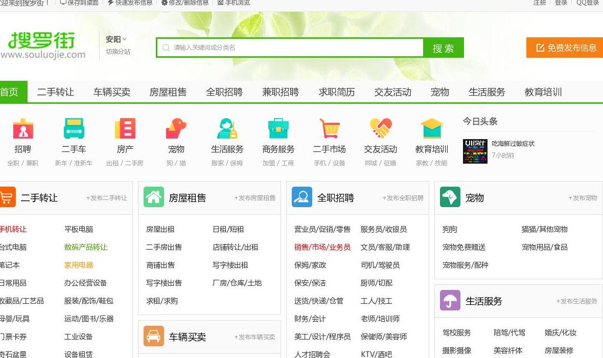
Task: Open the 全职招聘 navigation tab
Action: tap(224, 92)
